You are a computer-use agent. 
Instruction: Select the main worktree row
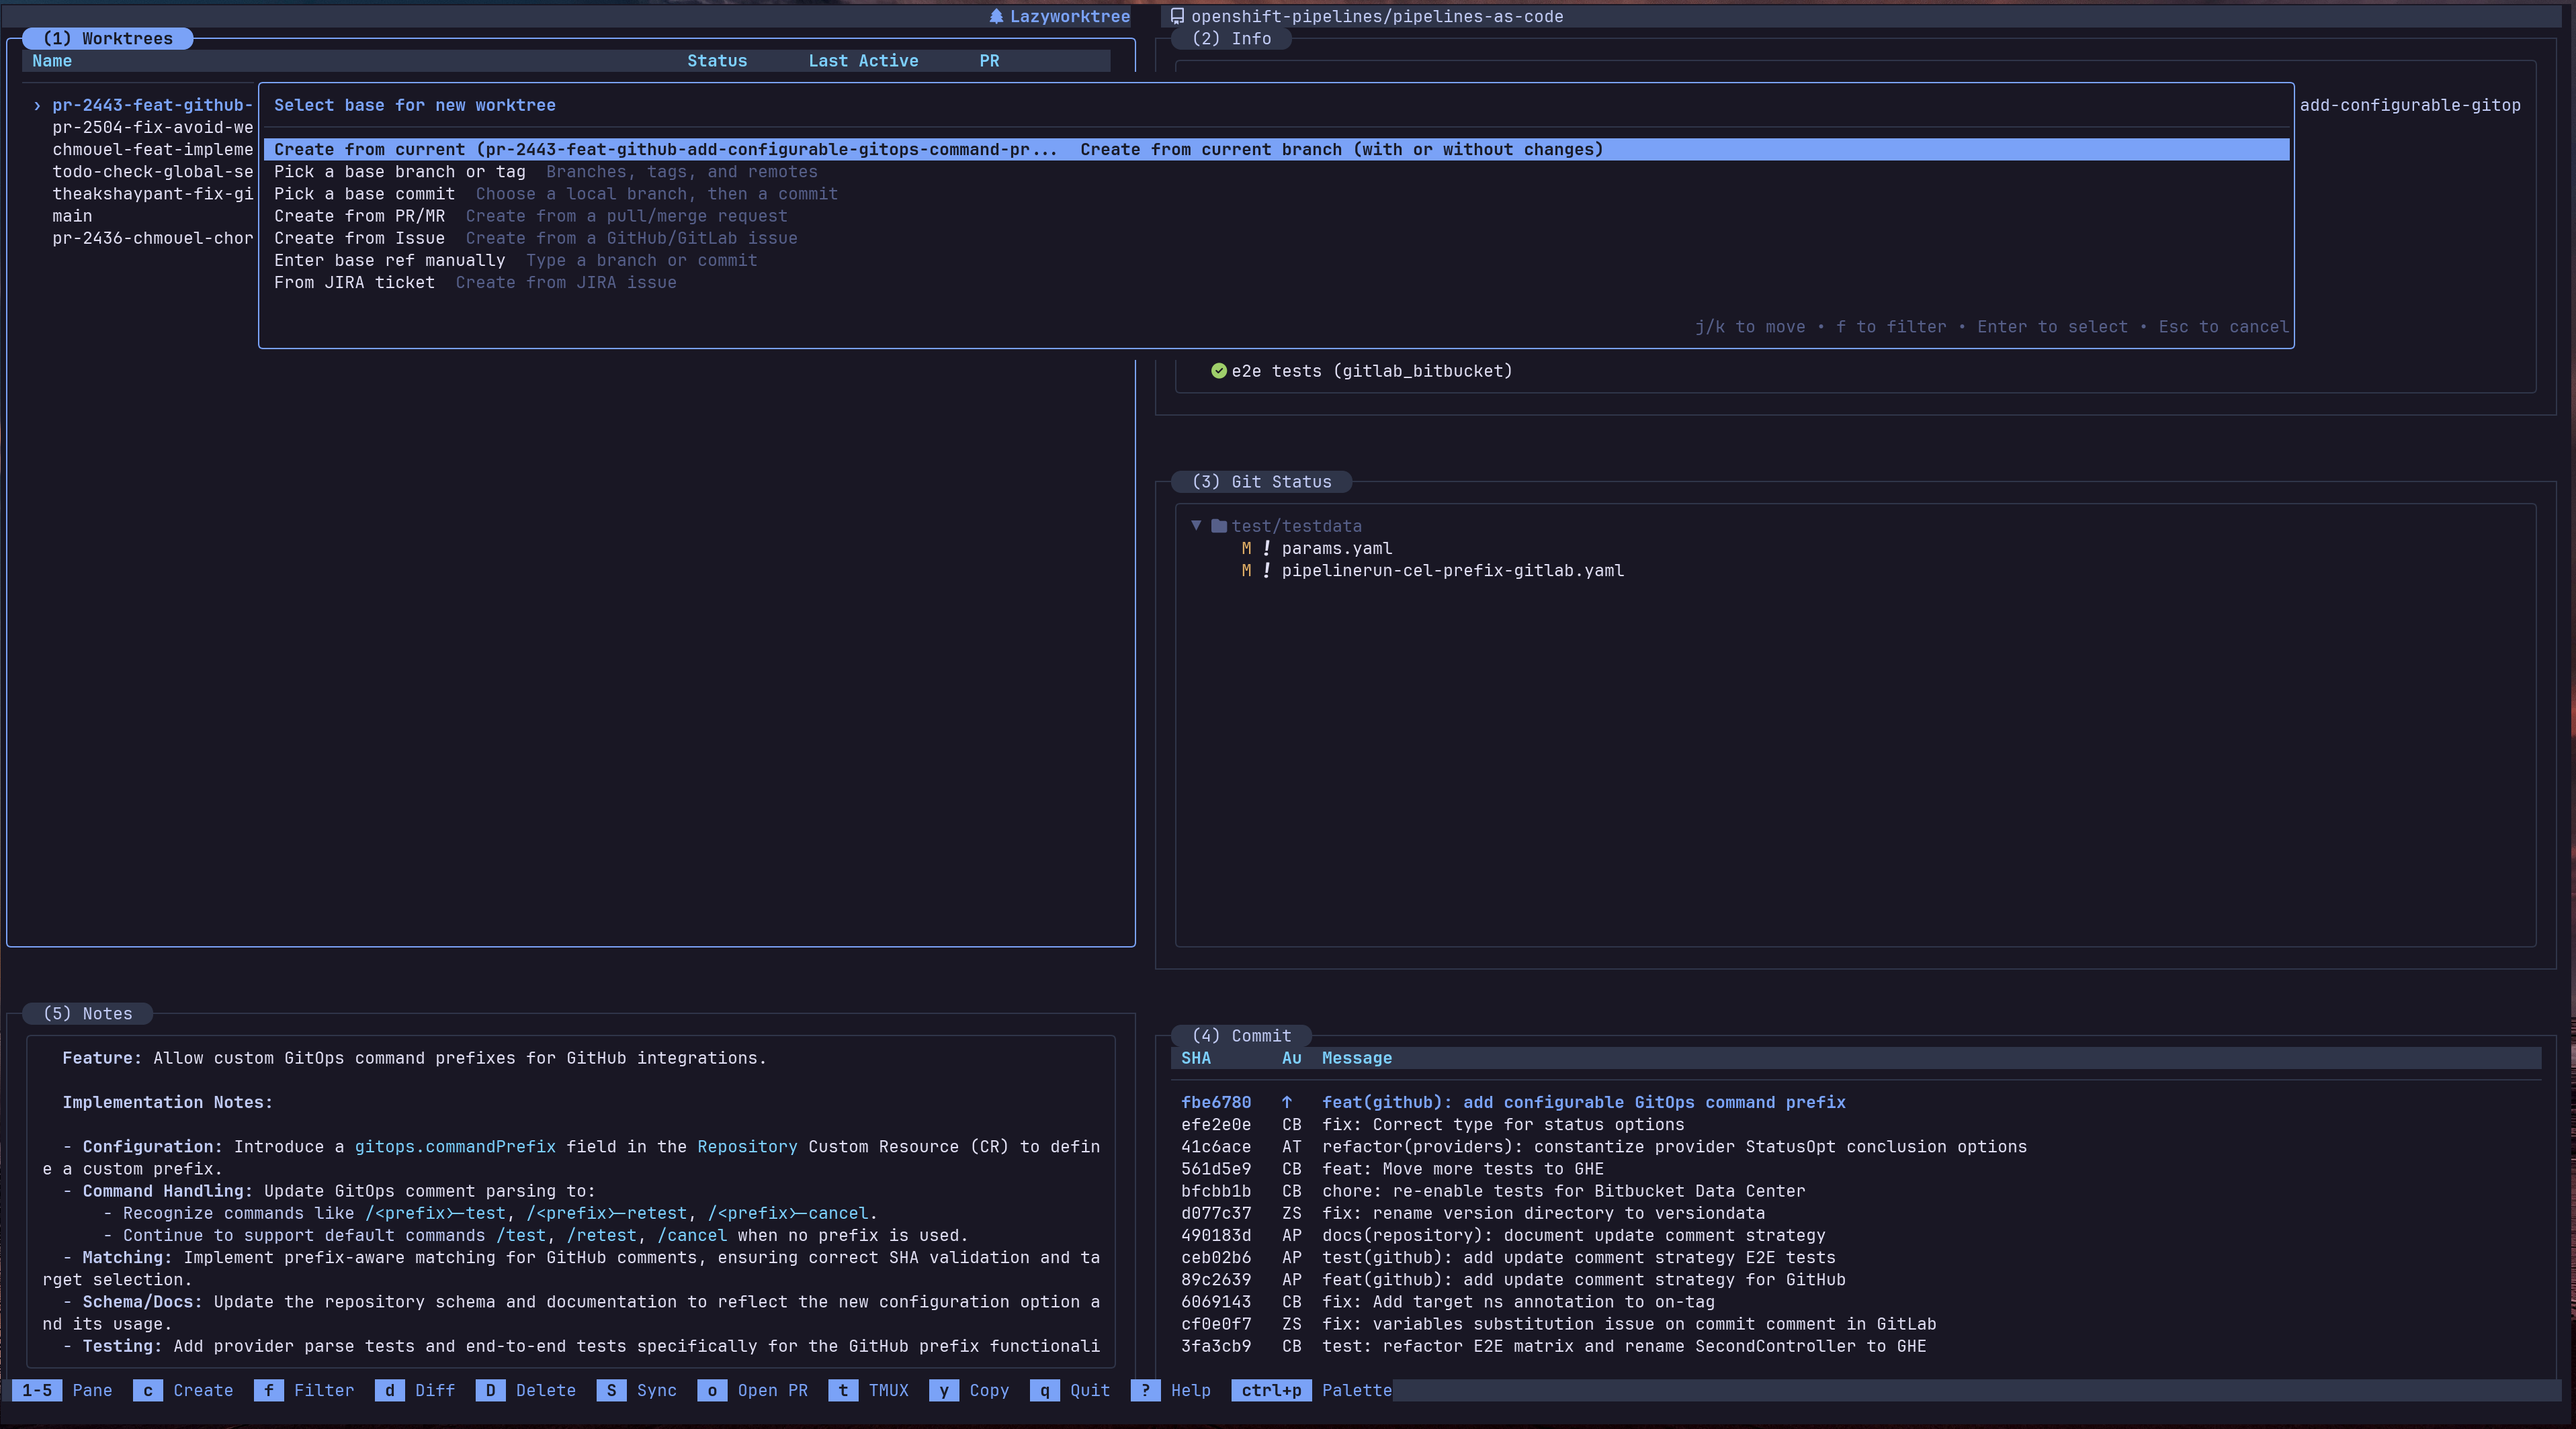[x=72, y=216]
